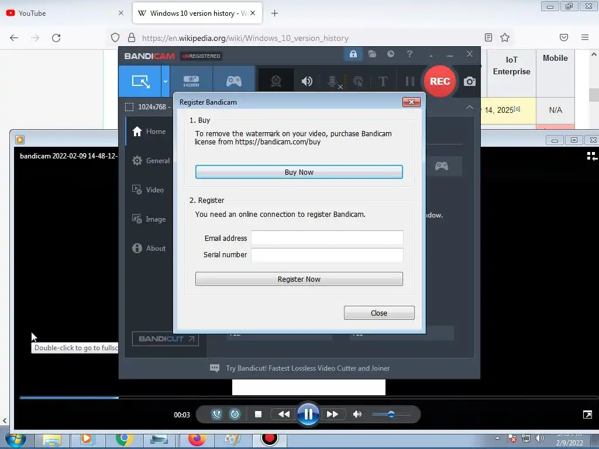Viewport: 599px width, 449px height.
Task: Open the Firefox Pocket save icon
Action: click(x=564, y=37)
